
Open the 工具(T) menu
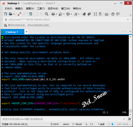point(41,9)
